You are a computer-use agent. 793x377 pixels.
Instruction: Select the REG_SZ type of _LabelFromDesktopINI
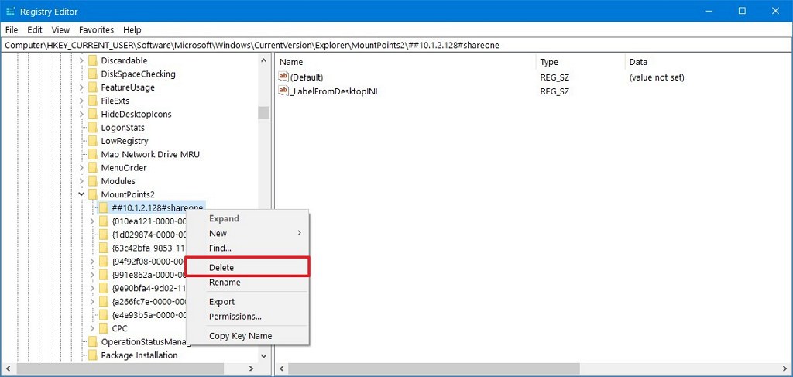[554, 91]
